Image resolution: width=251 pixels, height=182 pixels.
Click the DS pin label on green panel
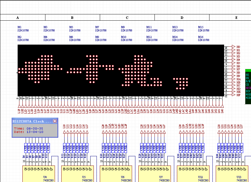[x=247, y=78]
